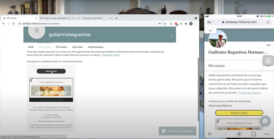Tap the phone compass-historia.com address bar
Viewport: 274px width, 139px height.
coord(239,22)
